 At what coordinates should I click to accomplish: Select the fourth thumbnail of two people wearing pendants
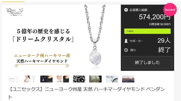(x=63, y=79)
